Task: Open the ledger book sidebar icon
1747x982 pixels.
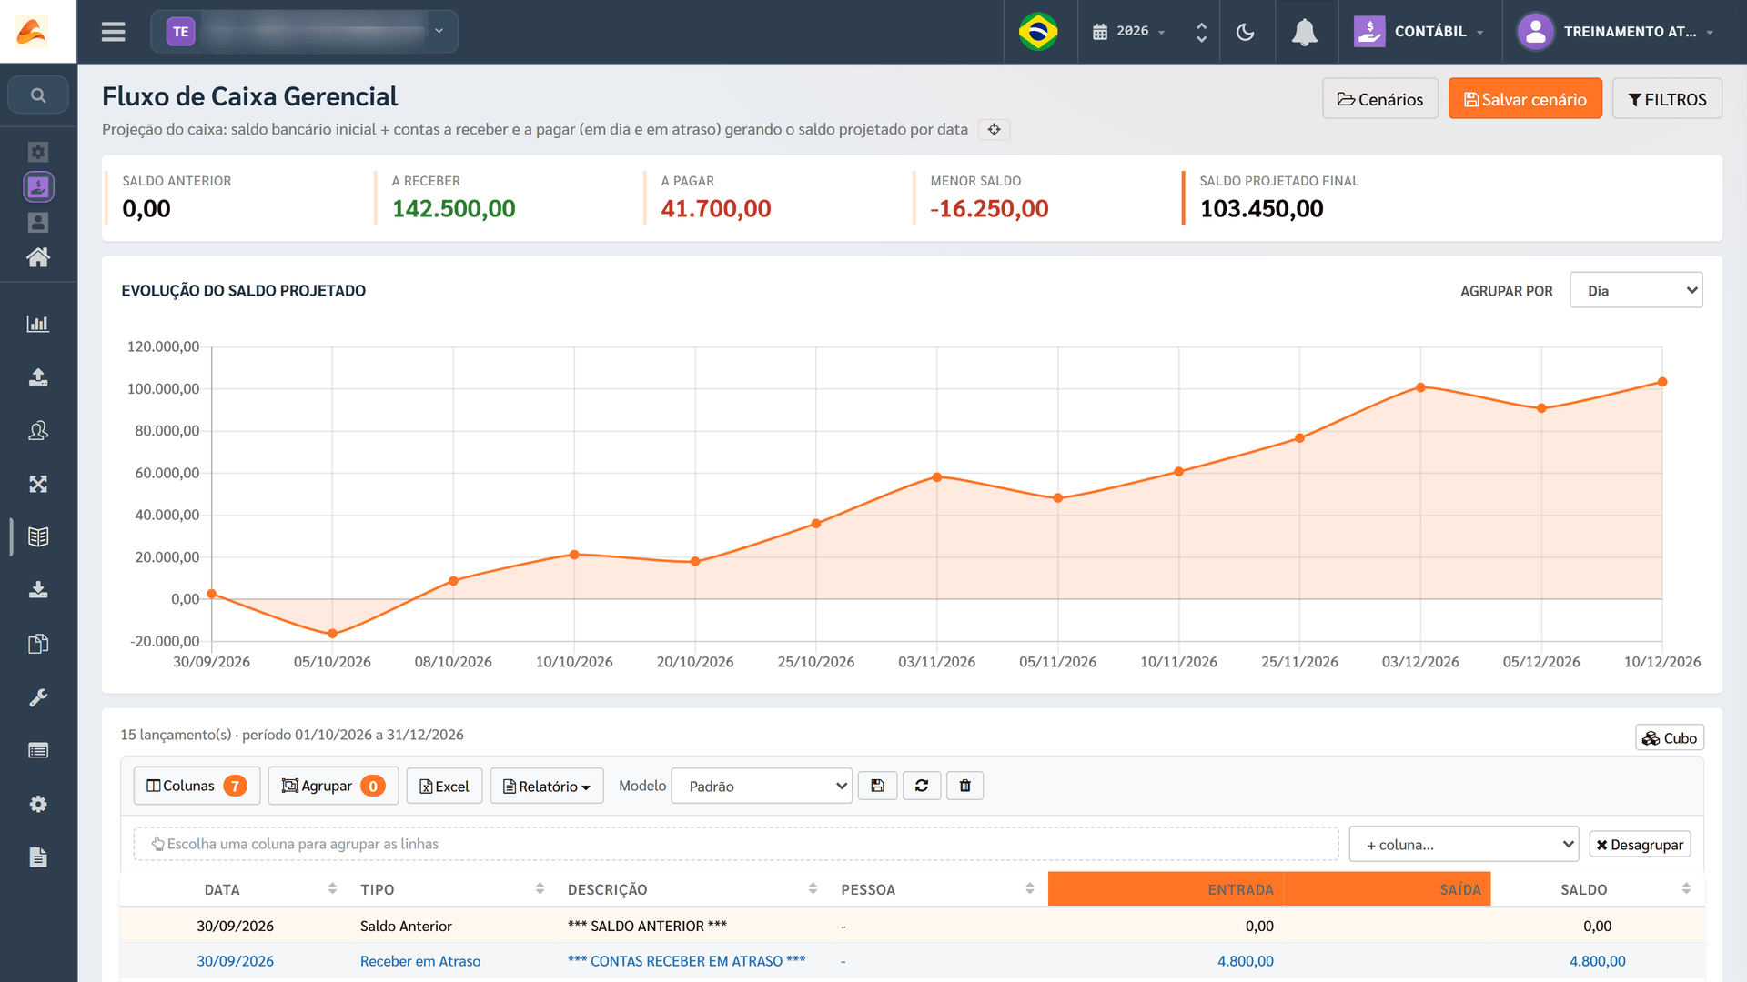Action: [x=38, y=536]
